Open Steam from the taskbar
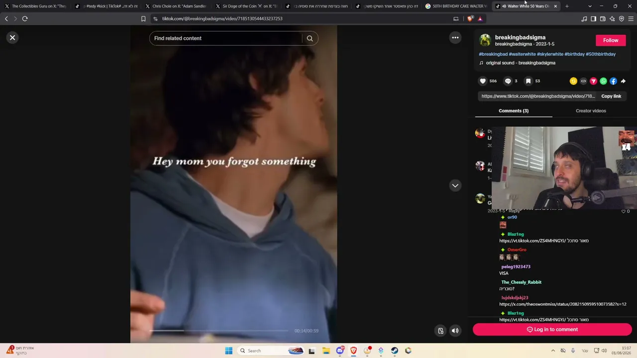This screenshot has height=358, width=637. point(394,351)
